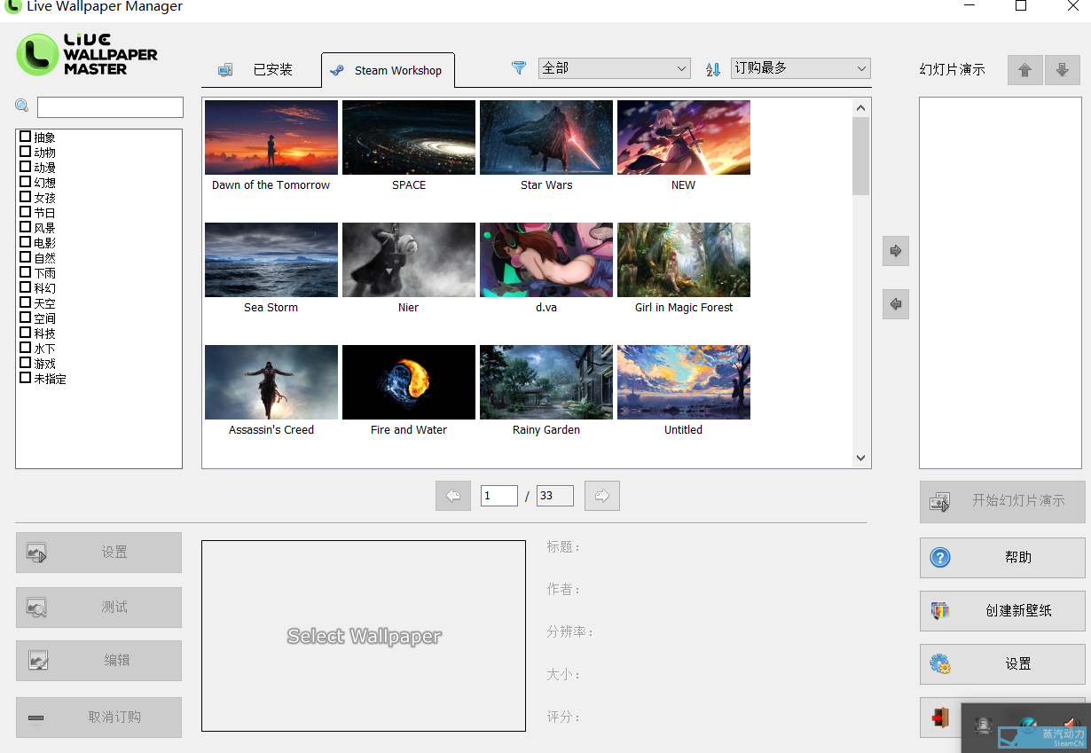Toggle the 女孩 category checkbox

tap(25, 197)
